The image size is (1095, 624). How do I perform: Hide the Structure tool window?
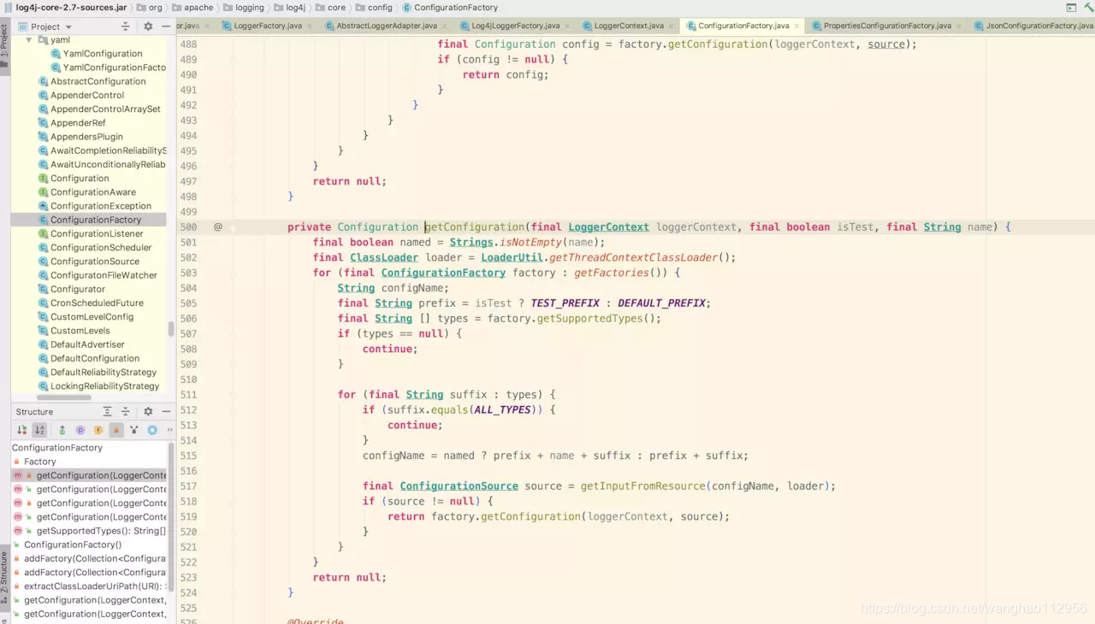click(166, 411)
